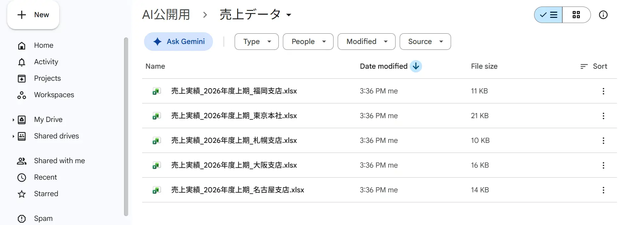Go to Projects in the sidebar
The width and height of the screenshot is (624, 225).
coord(47,78)
